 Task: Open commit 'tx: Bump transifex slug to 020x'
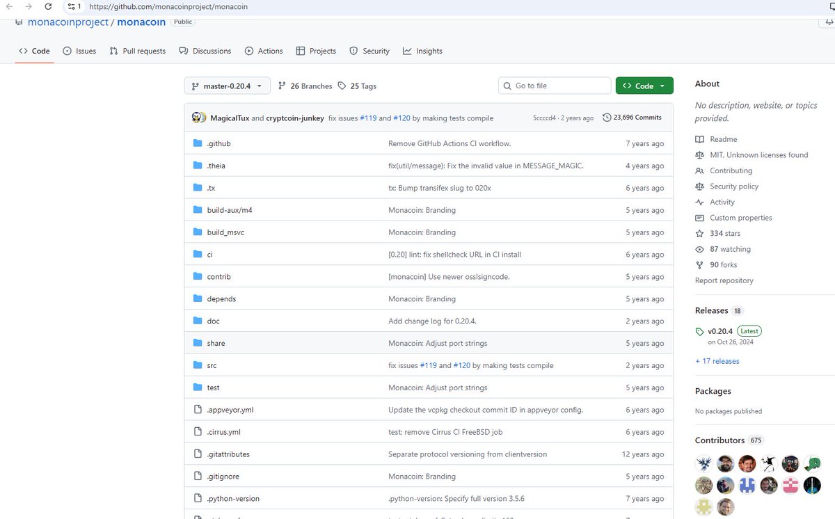(x=440, y=188)
